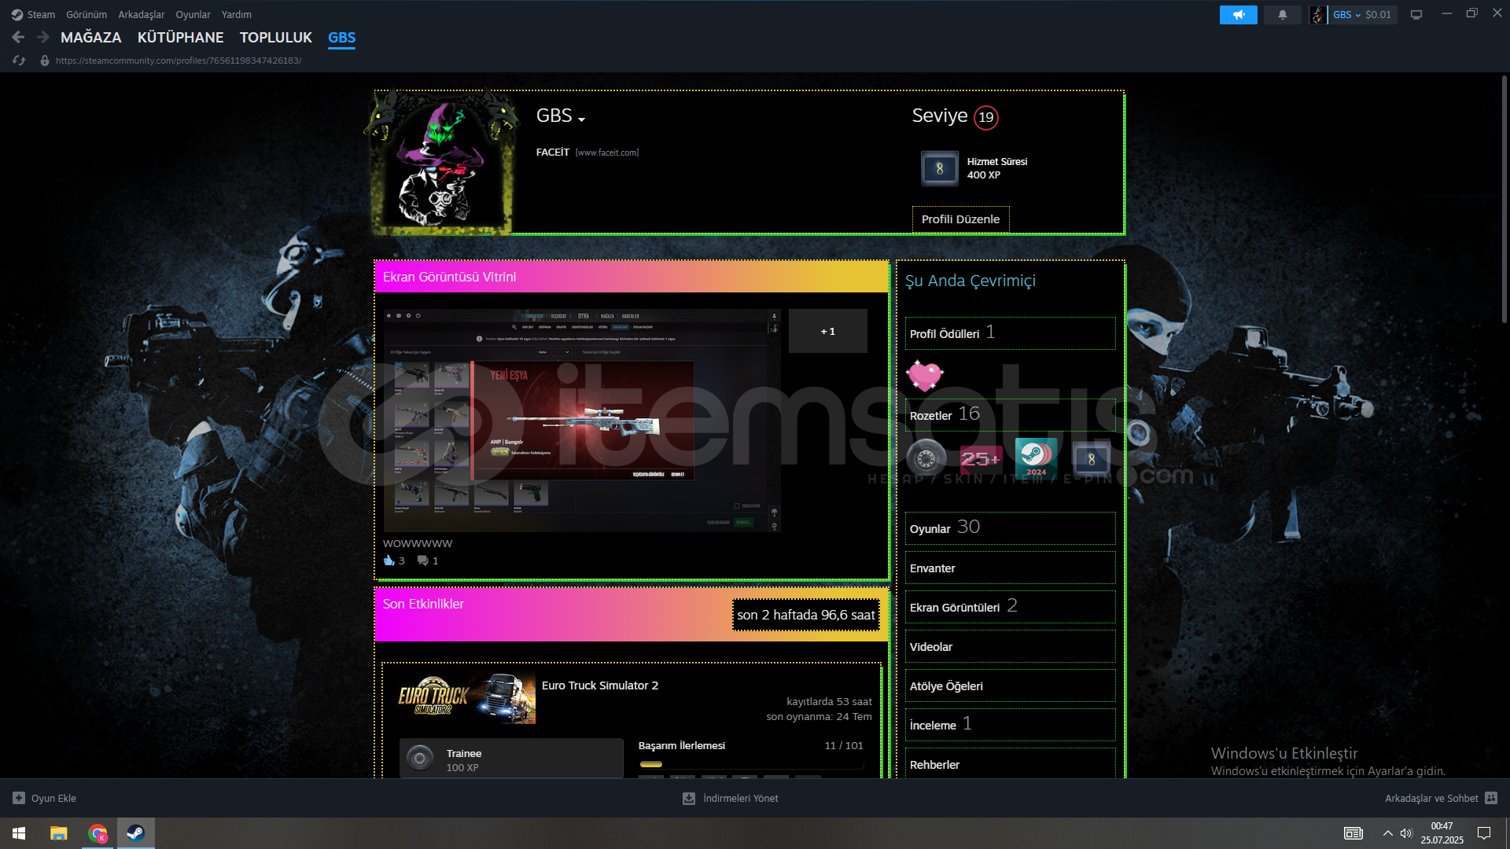Open the Windows Start menu
Viewport: 1510px width, 849px height.
19,833
